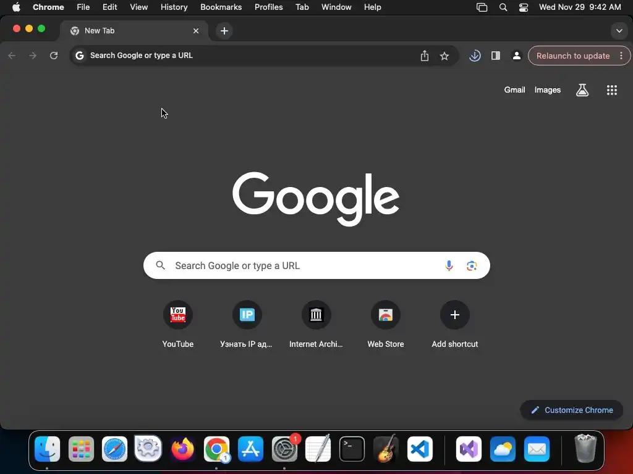633x474 pixels.
Task: Open Spotlight search in menu bar
Action: pyautogui.click(x=503, y=7)
